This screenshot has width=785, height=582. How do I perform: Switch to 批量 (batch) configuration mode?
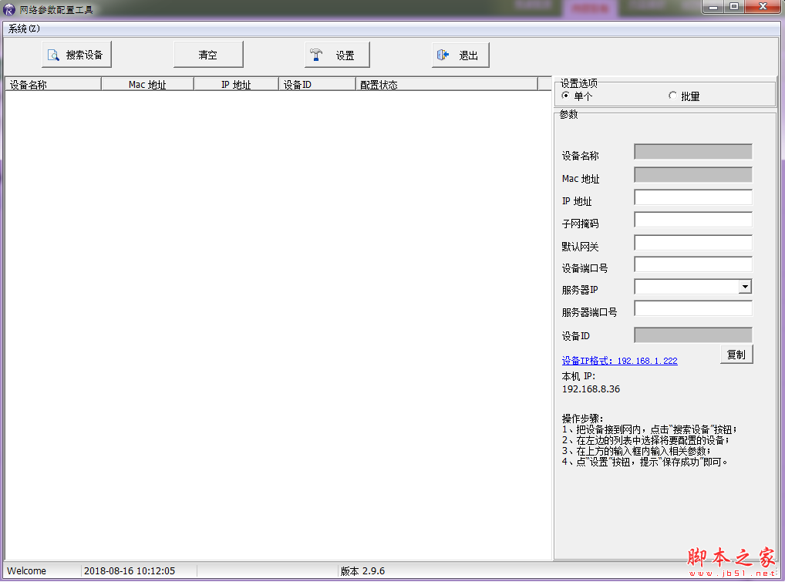pos(672,96)
